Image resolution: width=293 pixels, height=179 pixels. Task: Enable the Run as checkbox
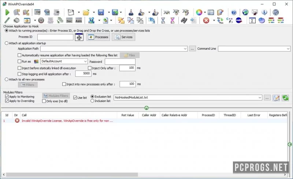tap(19, 61)
